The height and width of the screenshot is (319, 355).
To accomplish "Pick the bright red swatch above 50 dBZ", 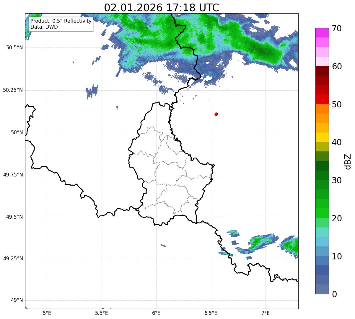I will pyautogui.click(x=322, y=99).
